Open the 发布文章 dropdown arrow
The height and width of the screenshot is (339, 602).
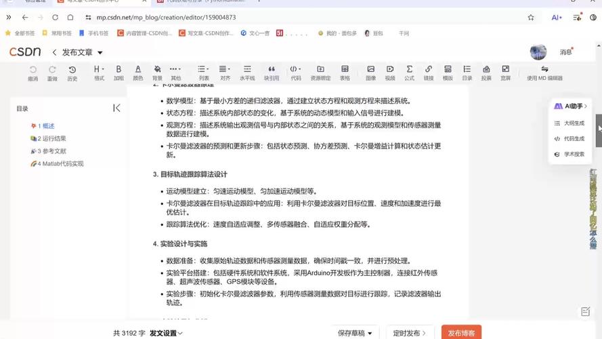click(100, 53)
